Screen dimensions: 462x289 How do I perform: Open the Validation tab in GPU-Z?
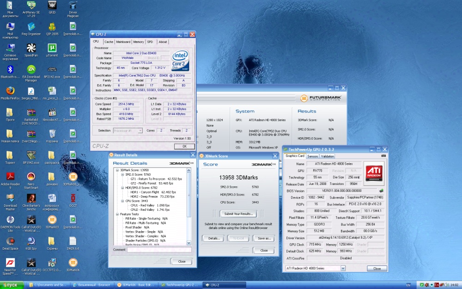tap(328, 156)
